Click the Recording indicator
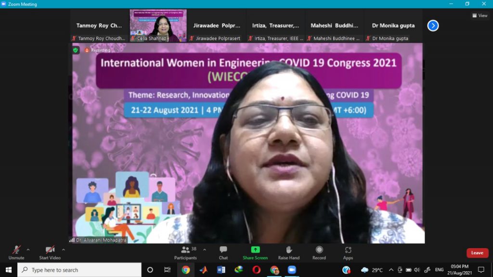Screen dimensions: 493x277 (97, 50)
